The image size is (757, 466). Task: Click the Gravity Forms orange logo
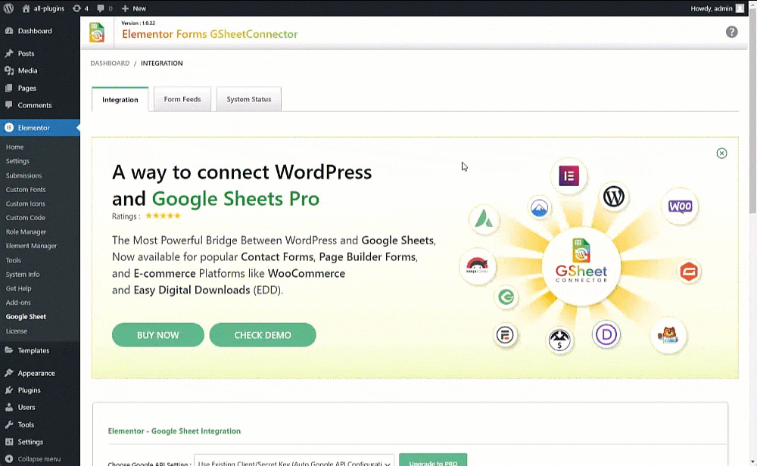pos(688,272)
